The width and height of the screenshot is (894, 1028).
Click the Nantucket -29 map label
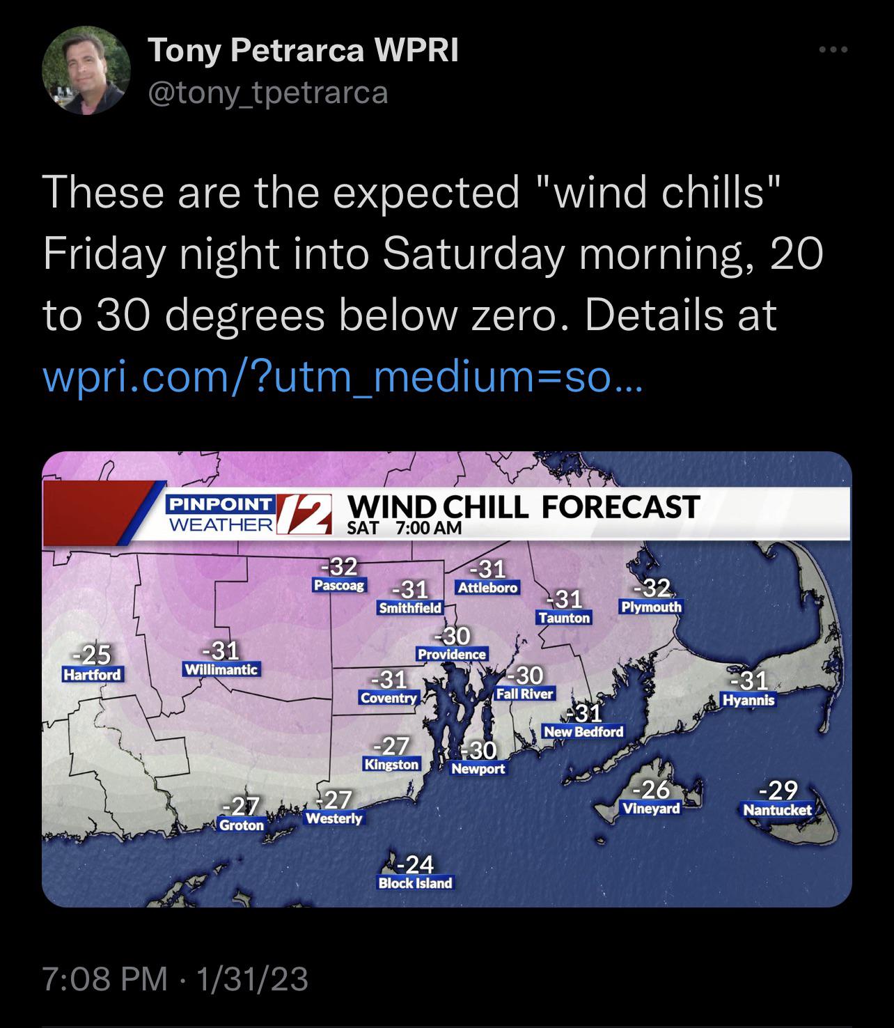777,800
